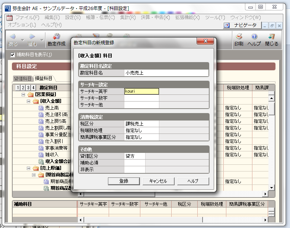Switch to the 貸借科目 tab
Screen dimensions: 290x228
(x=23, y=78)
